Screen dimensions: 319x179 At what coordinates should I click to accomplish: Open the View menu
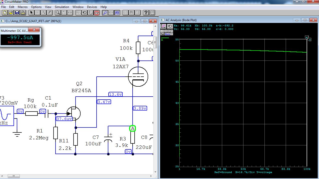coord(48,7)
